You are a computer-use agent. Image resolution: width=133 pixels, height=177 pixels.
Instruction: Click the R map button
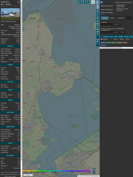(98, 42)
